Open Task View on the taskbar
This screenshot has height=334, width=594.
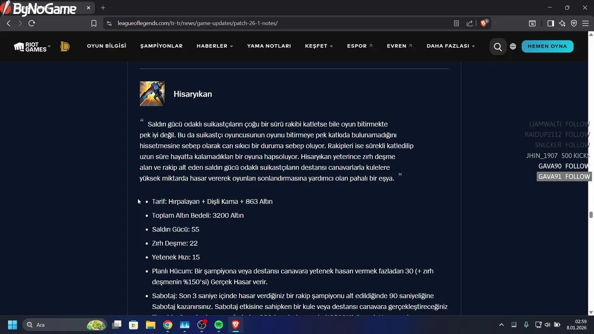pyautogui.click(x=117, y=325)
